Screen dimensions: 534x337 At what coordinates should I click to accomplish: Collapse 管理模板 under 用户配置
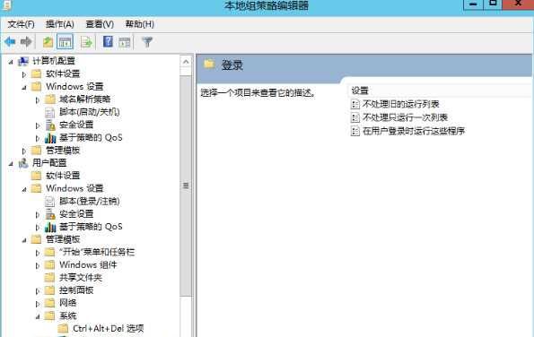click(24, 240)
